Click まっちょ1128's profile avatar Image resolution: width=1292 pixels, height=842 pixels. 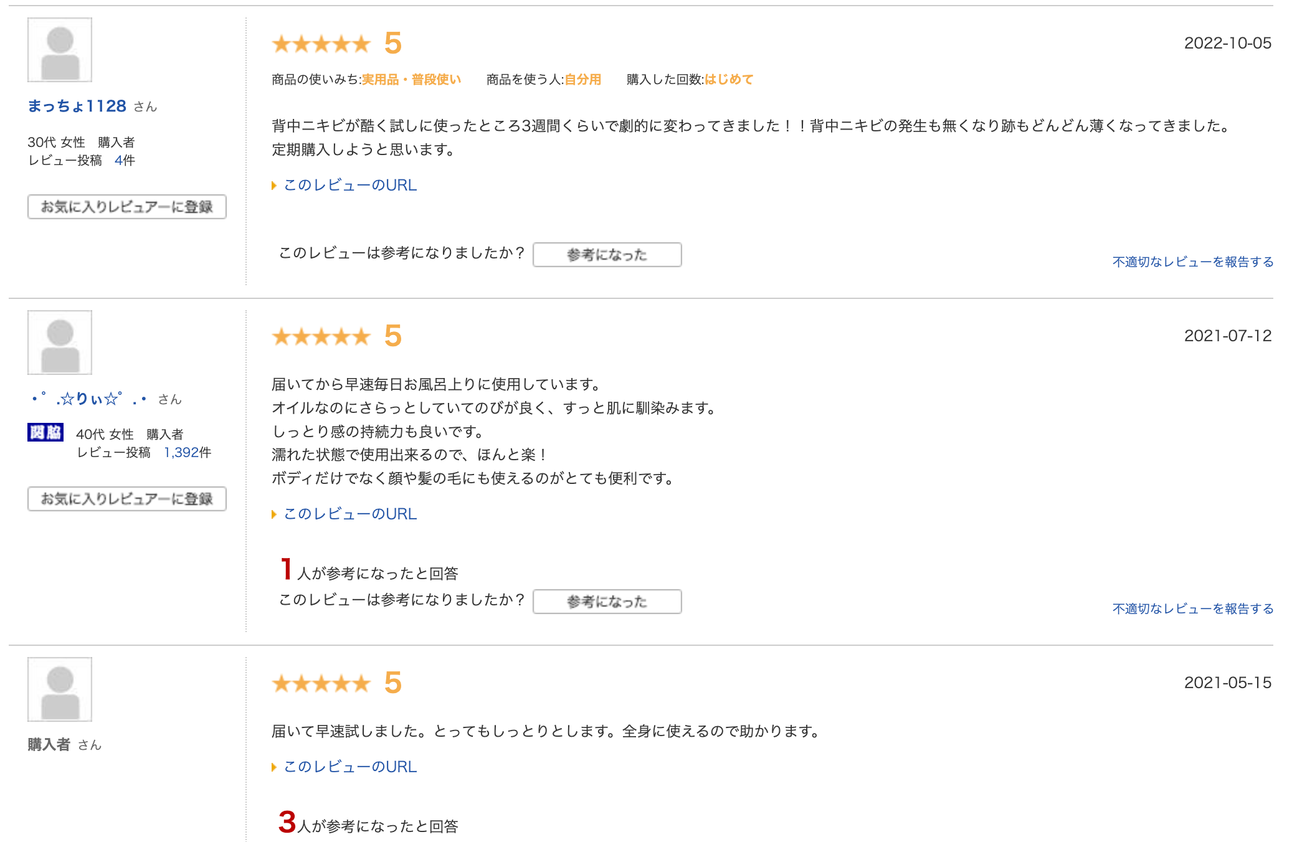pyautogui.click(x=60, y=51)
